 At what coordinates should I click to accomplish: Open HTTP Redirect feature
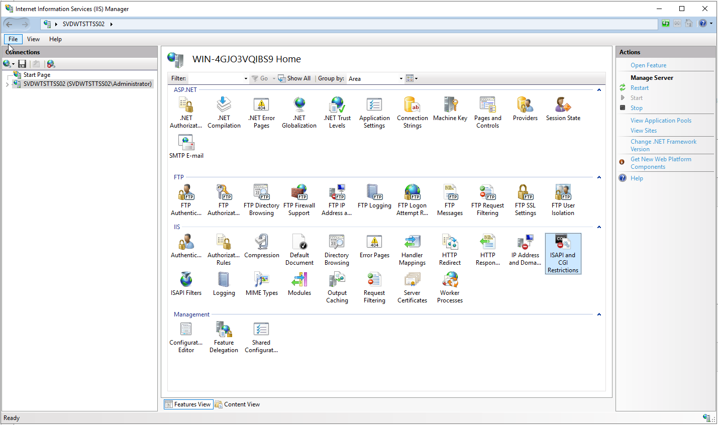pyautogui.click(x=450, y=250)
